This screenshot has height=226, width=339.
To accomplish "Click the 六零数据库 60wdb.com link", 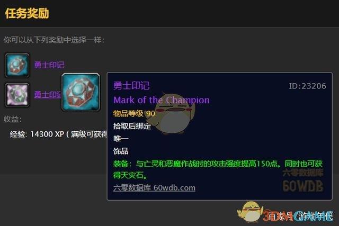I will tap(154, 188).
